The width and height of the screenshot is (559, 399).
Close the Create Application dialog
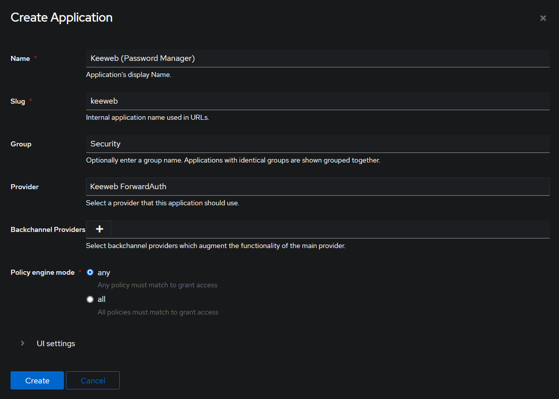pos(542,18)
